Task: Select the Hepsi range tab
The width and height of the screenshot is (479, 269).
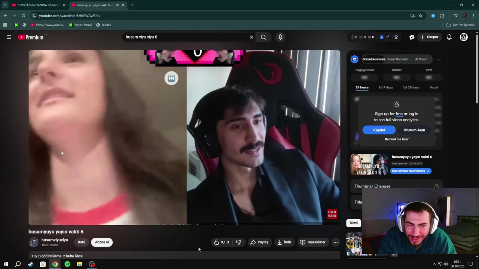Action: click(433, 87)
